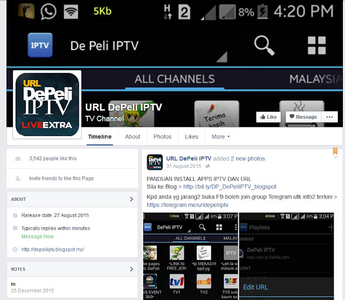Click the grid view icon in cover
This screenshot has height=300, width=345.
point(316,45)
